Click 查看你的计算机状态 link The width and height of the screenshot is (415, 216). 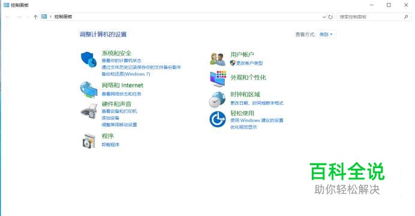coord(122,60)
